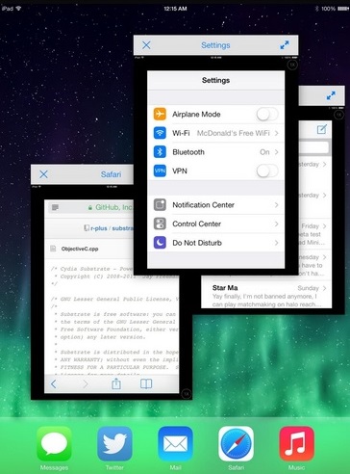This screenshot has width=350, height=474.
Task: Tap the compose new mail icon
Action: pyautogui.click(x=321, y=129)
